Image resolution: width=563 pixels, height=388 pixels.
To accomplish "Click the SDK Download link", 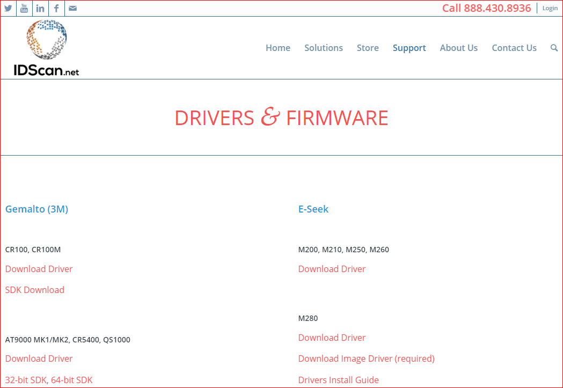I will pos(35,290).
